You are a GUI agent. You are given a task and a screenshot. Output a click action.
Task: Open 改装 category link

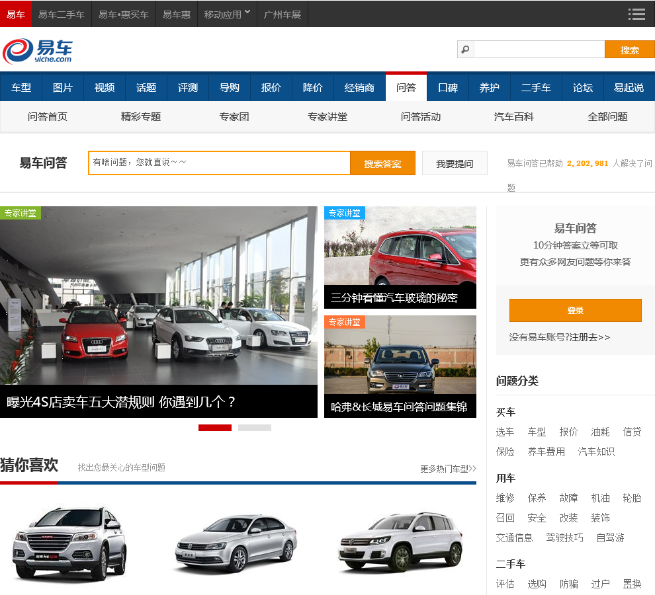(x=568, y=518)
